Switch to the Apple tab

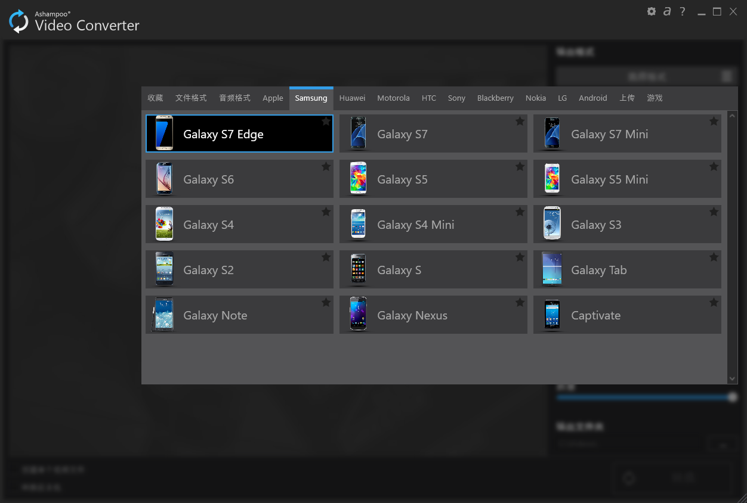click(x=273, y=98)
